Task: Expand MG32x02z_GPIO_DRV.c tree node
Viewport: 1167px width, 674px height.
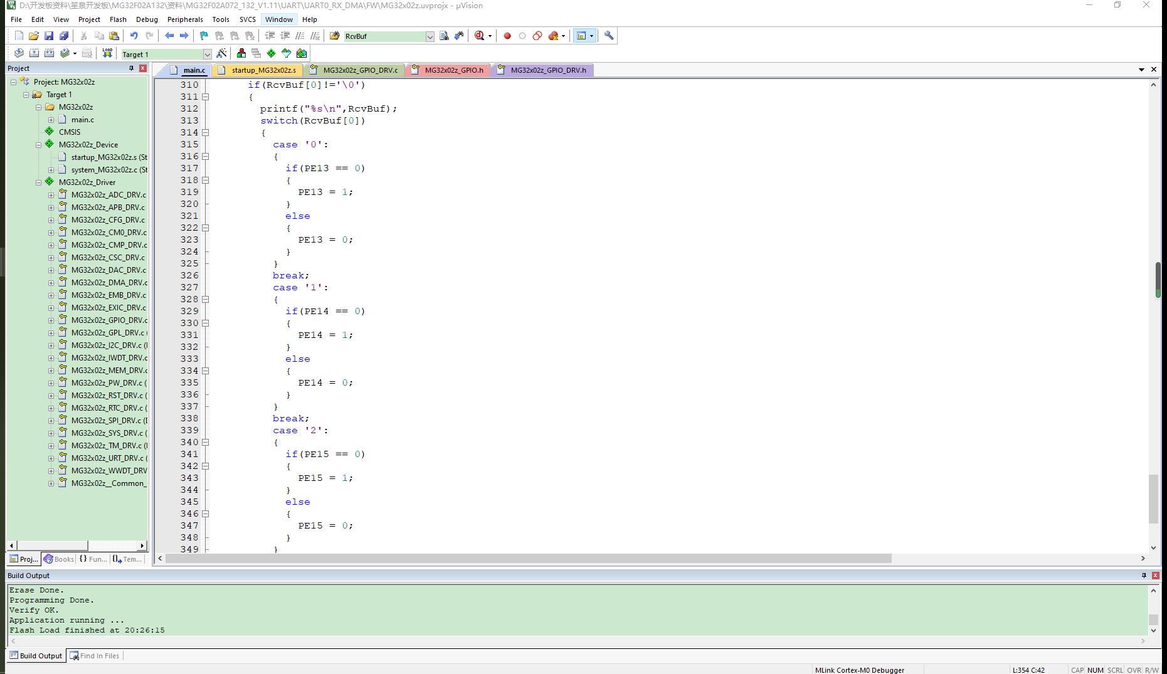Action: pyautogui.click(x=51, y=320)
